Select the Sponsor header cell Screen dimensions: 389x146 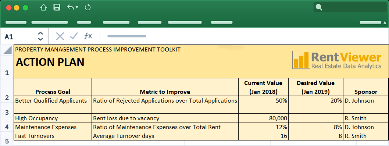point(366,87)
